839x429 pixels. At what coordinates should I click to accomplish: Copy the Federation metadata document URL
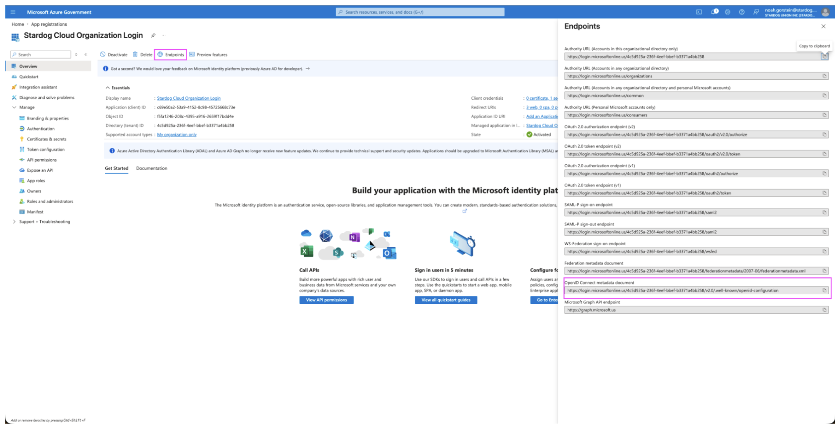[824, 271]
